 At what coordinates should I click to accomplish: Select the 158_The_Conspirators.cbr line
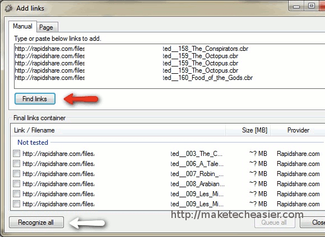click(132, 49)
